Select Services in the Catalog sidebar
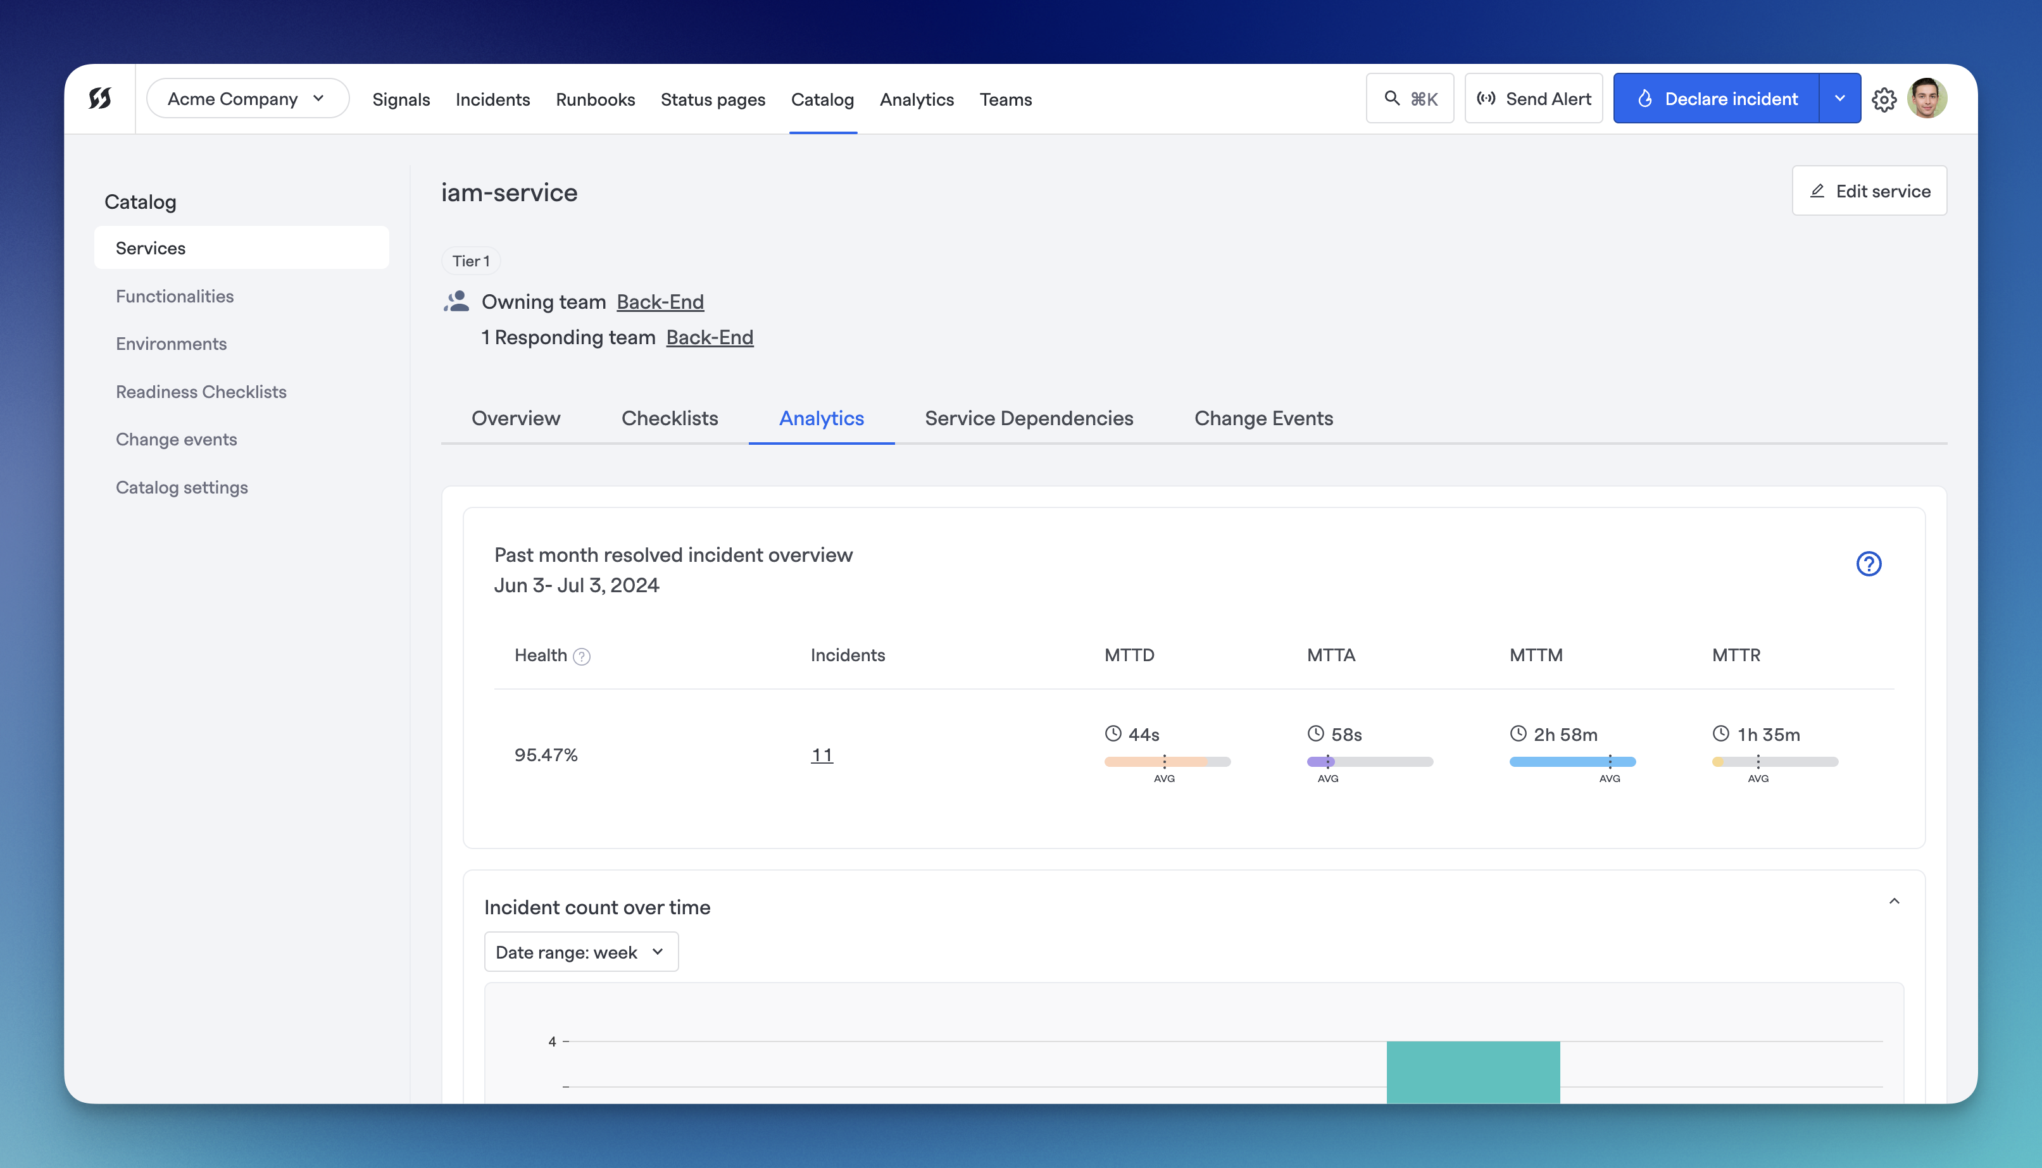The image size is (2042, 1168). [x=242, y=248]
